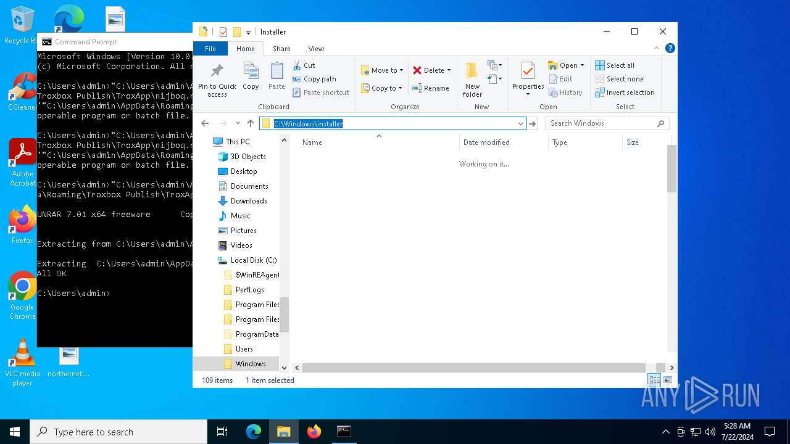Viewport: 790px width, 444px height.
Task: Select Local Disk (C:) in tree
Action: (x=253, y=260)
